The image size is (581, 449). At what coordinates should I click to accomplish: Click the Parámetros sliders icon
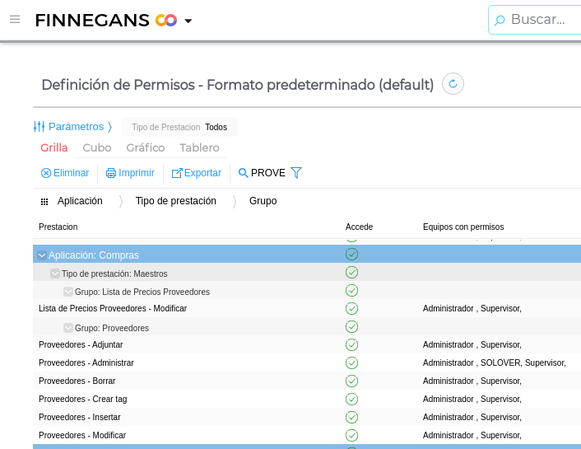coord(39,127)
